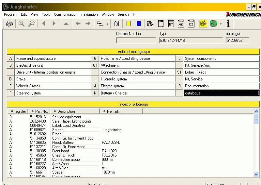Click the previous page left triangle

pyautogui.click(x=44, y=24)
